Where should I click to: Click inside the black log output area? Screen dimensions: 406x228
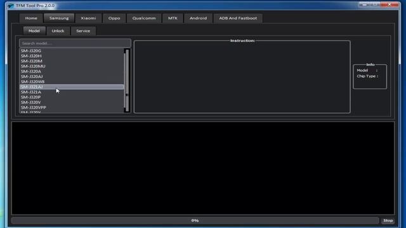coord(203,168)
